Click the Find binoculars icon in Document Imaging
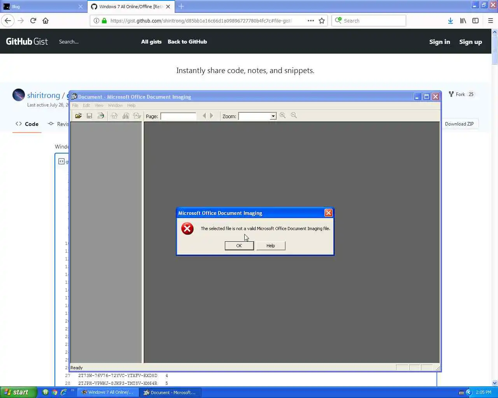The width and height of the screenshot is (498, 398). (x=126, y=116)
